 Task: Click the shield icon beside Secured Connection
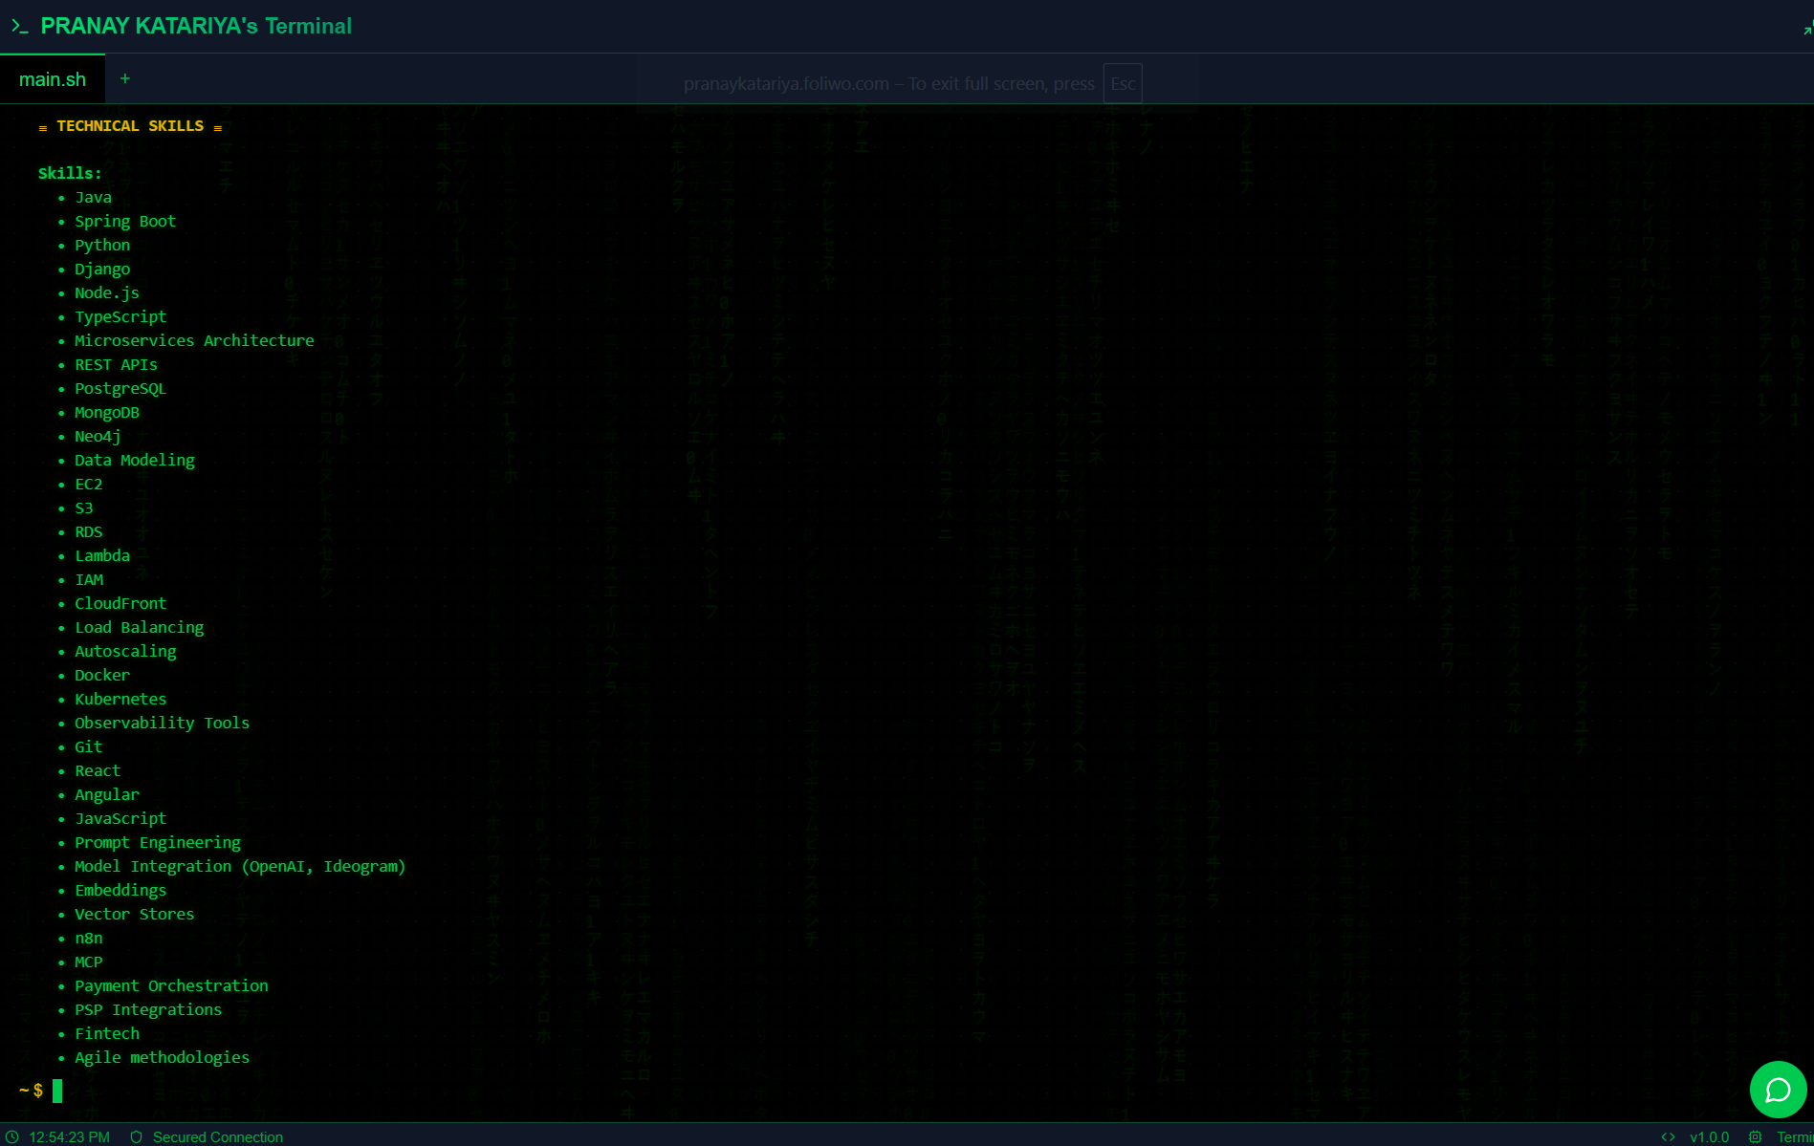tap(136, 1136)
